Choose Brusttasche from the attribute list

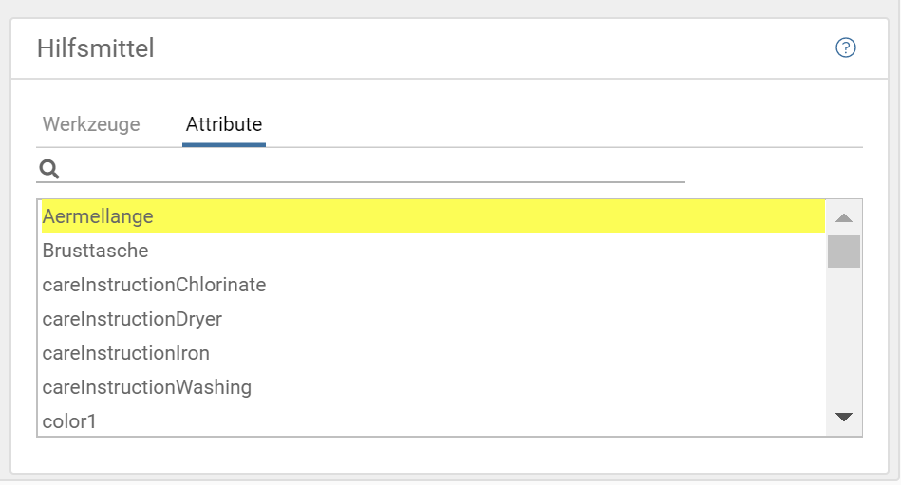96,251
